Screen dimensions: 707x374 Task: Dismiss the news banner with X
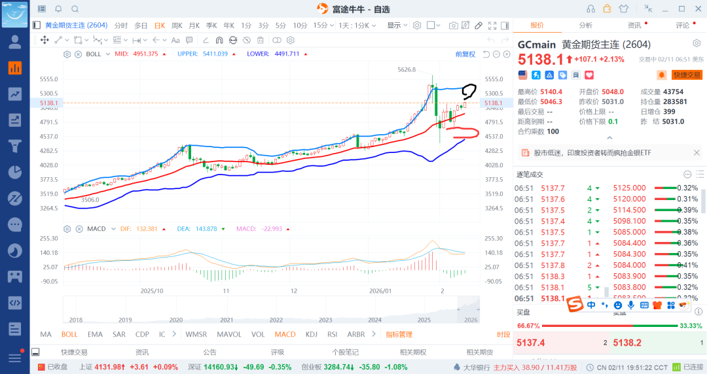click(697, 153)
